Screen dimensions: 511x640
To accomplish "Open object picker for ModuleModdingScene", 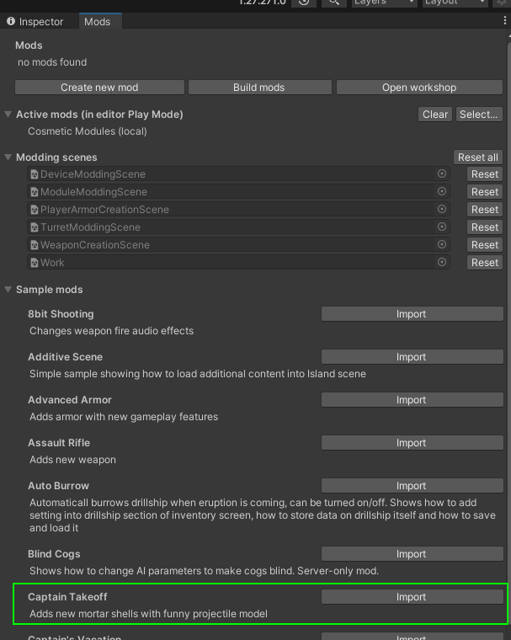I will point(441,191).
